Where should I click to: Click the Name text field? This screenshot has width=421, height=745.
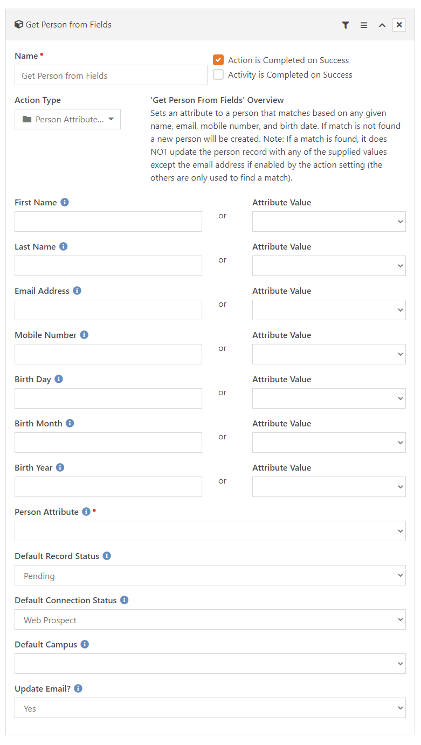[111, 75]
